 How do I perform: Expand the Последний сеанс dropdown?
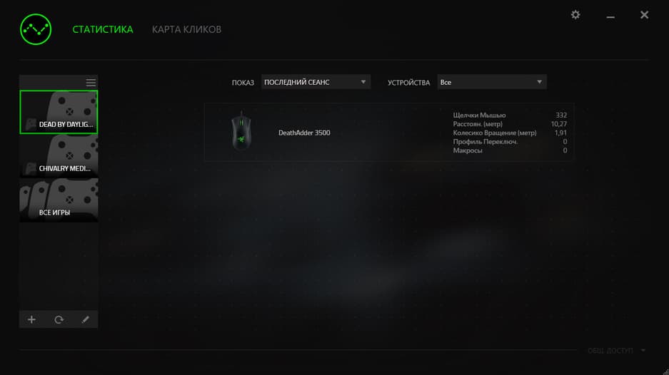coord(316,82)
